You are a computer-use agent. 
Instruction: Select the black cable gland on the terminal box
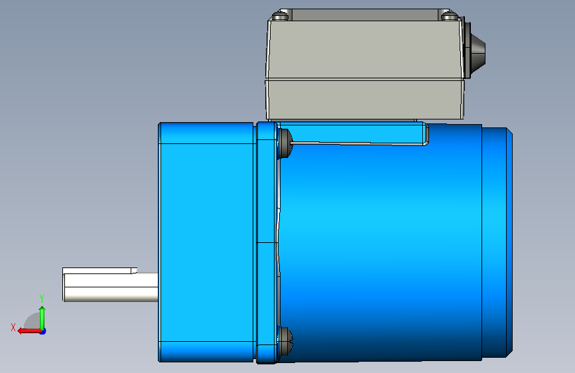[476, 50]
